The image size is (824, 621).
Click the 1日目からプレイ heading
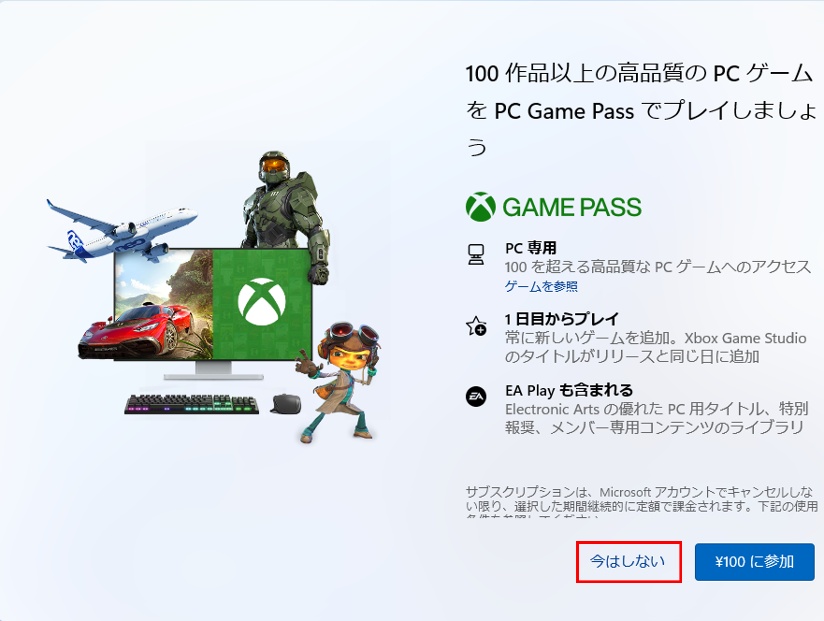pyautogui.click(x=562, y=319)
